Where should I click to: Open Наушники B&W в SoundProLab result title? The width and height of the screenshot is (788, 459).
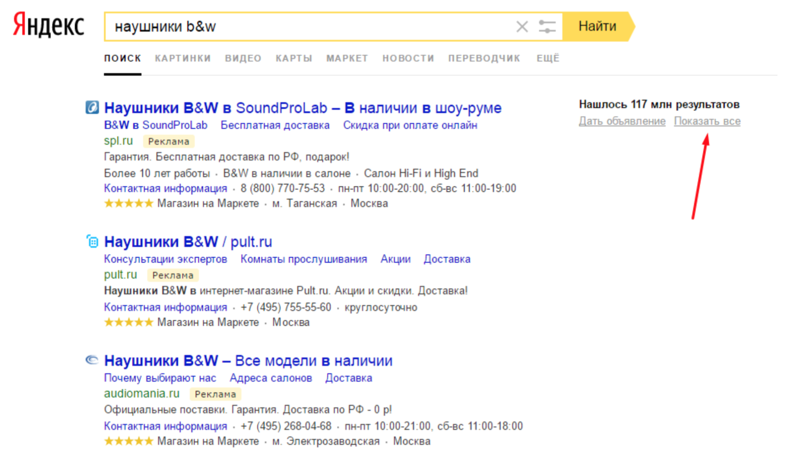(x=303, y=108)
